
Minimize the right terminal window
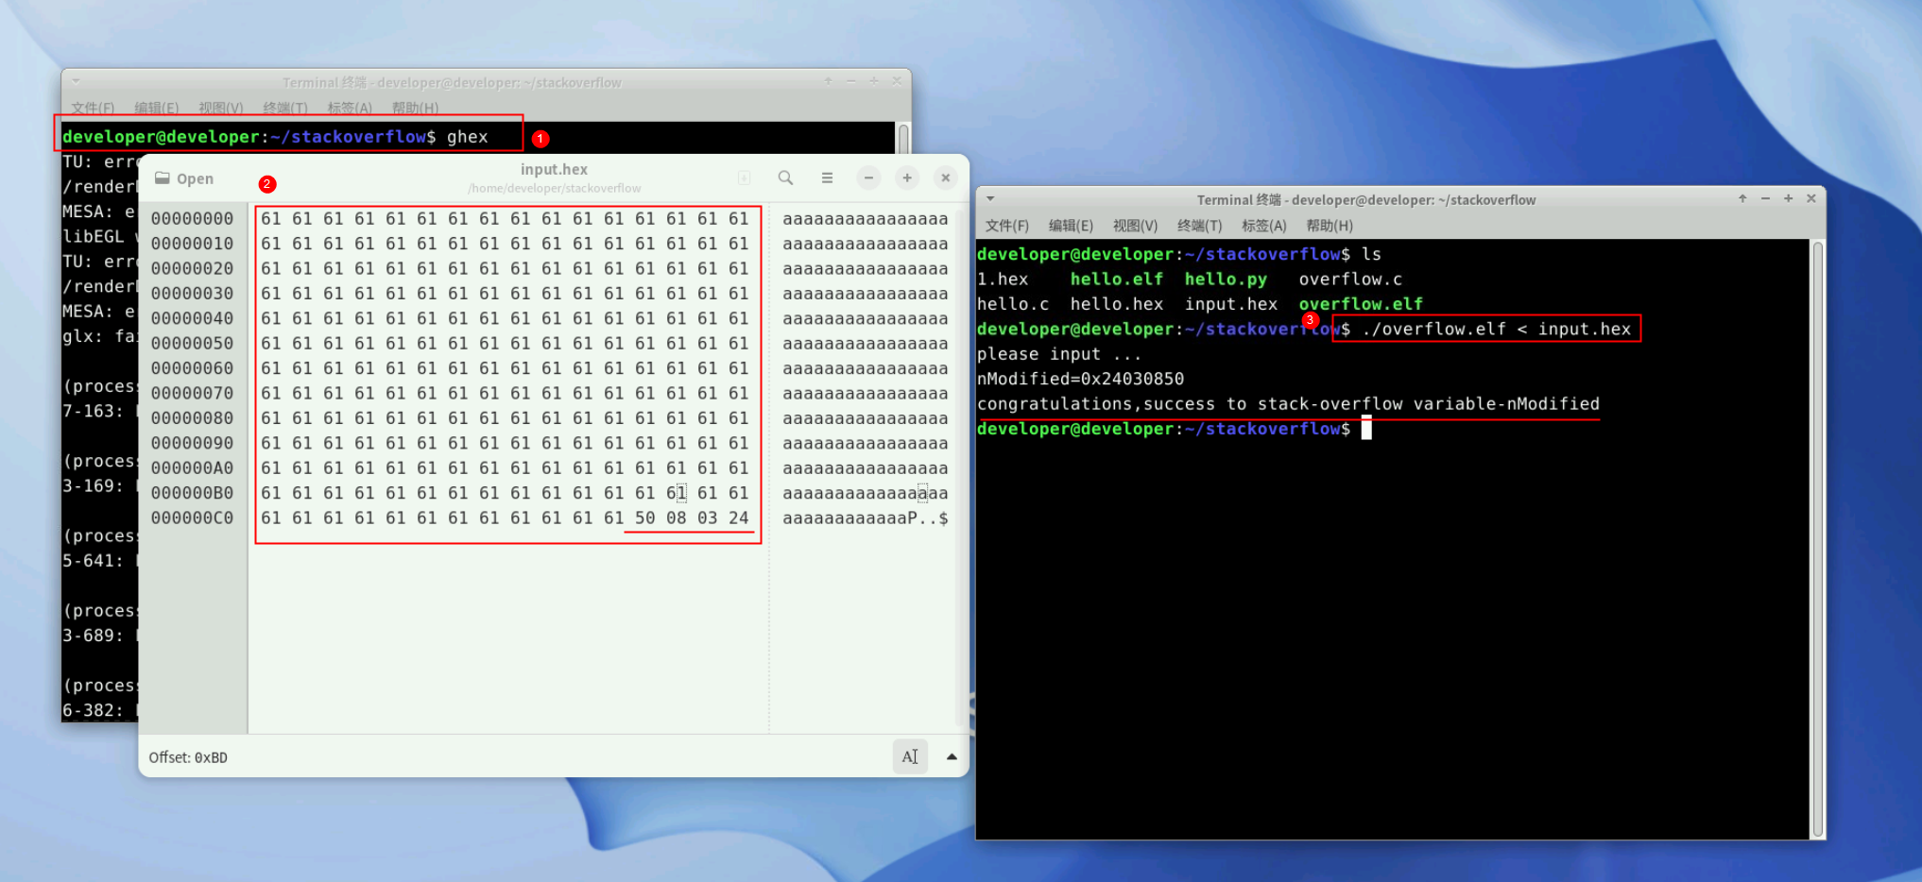click(x=1765, y=198)
